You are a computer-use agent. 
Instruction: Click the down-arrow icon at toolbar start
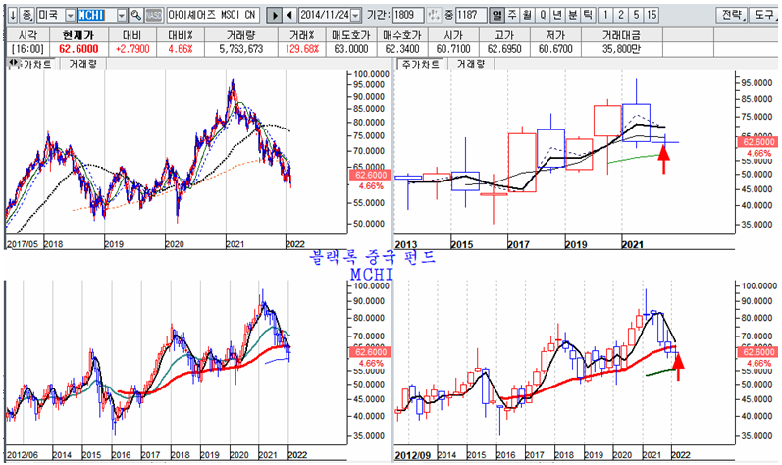tap(10, 16)
